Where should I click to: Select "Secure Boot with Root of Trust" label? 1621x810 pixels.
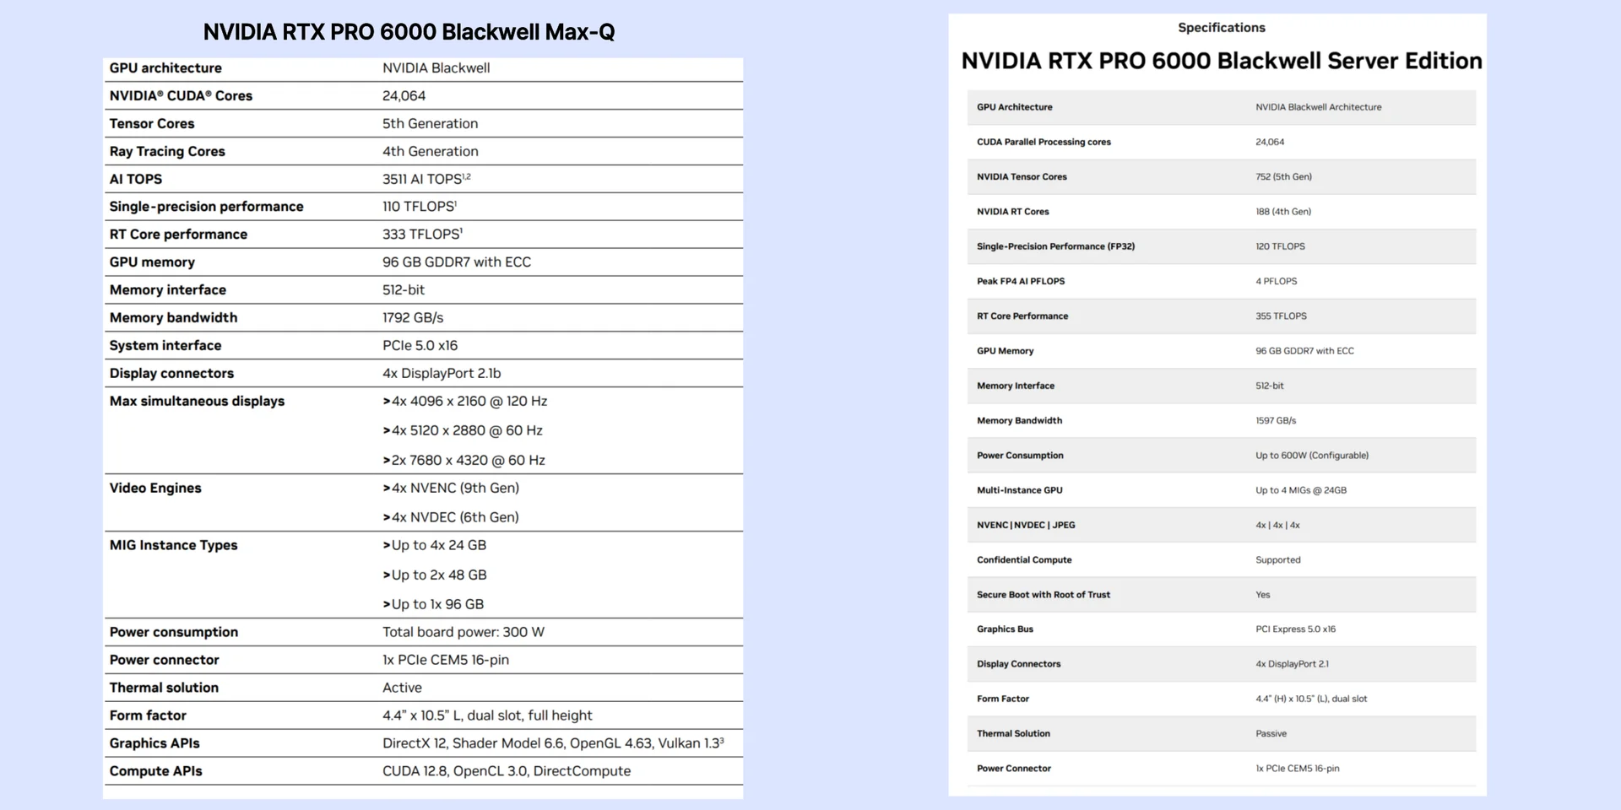click(1044, 595)
